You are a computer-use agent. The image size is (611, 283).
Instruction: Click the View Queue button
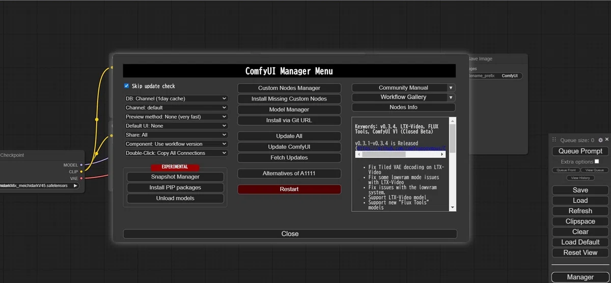pos(594,170)
